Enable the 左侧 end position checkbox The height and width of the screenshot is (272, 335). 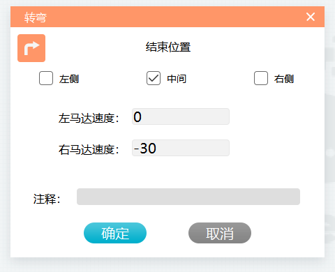point(46,78)
